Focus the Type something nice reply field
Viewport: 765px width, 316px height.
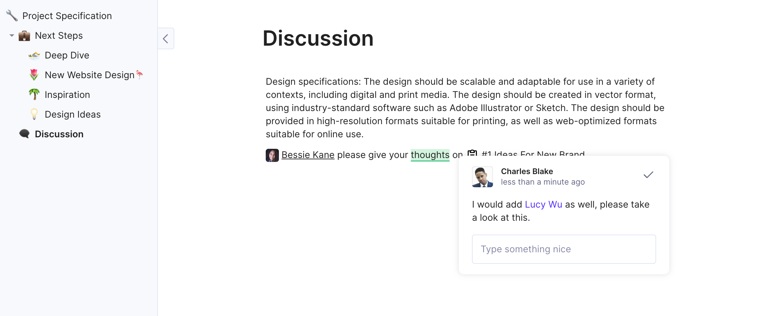(x=564, y=249)
